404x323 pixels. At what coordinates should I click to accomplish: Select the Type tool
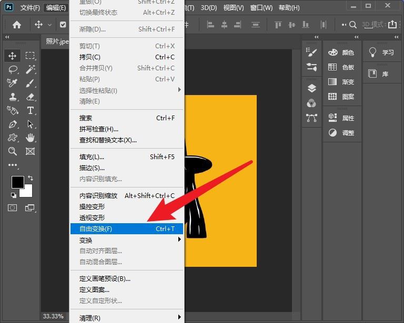tap(30, 111)
